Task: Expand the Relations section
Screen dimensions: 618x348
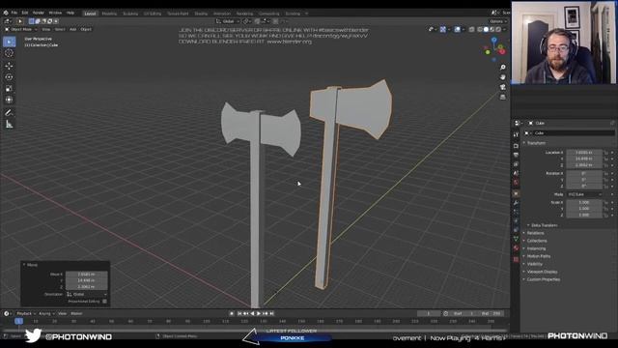Action: 535,233
